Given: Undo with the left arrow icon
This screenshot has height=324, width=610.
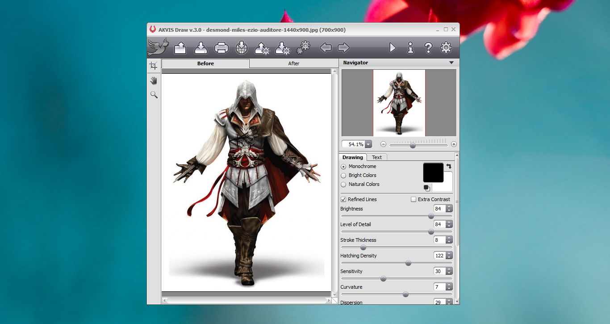Looking at the screenshot, I should click(x=326, y=47).
